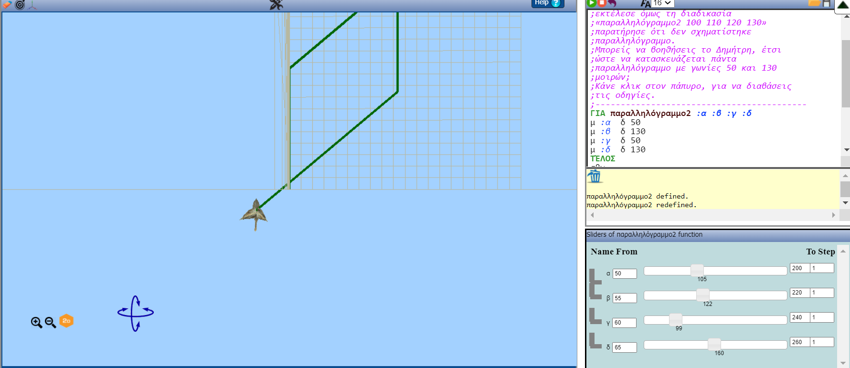Image resolution: width=850 pixels, height=368 pixels.
Task: Click the target icon in canvas toolbar
Action: pos(20,5)
